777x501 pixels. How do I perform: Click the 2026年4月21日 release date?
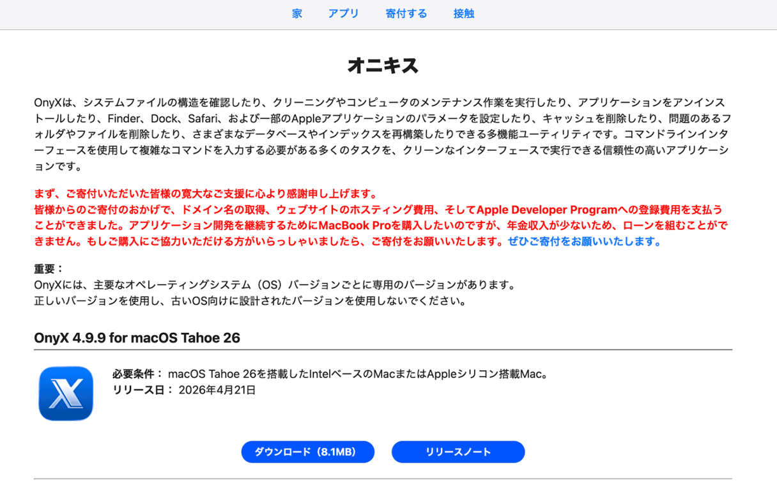(x=217, y=390)
